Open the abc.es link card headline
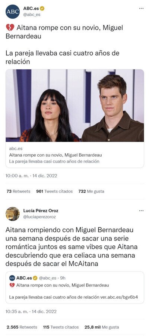This screenshot has height=336, width=149. [x=56, y=155]
